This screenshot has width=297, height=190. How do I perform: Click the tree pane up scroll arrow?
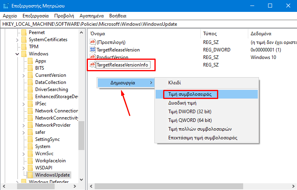click(82, 32)
